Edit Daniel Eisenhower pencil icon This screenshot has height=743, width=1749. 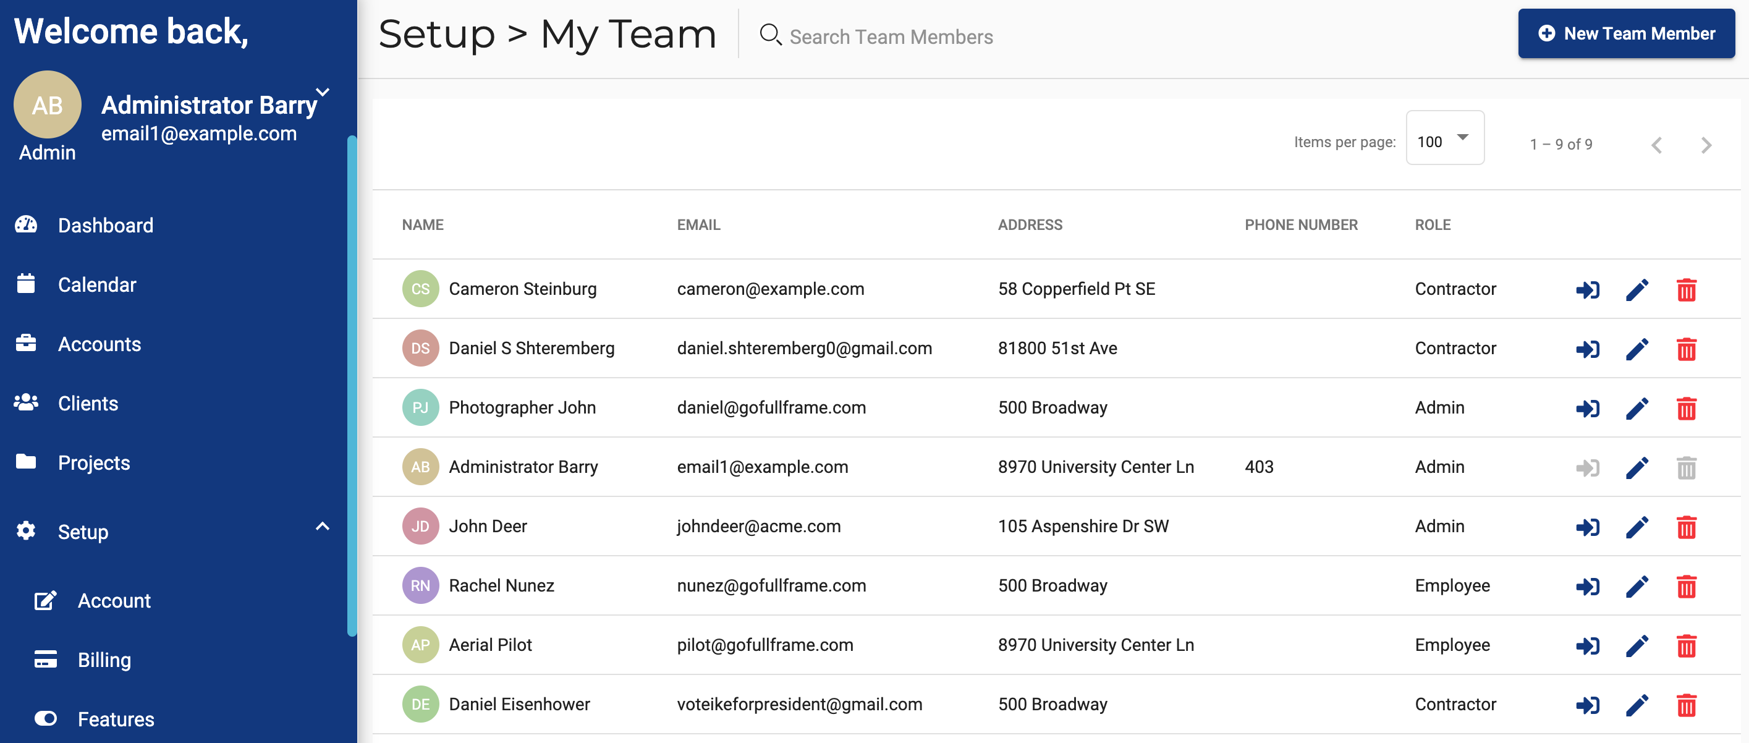[1637, 705]
